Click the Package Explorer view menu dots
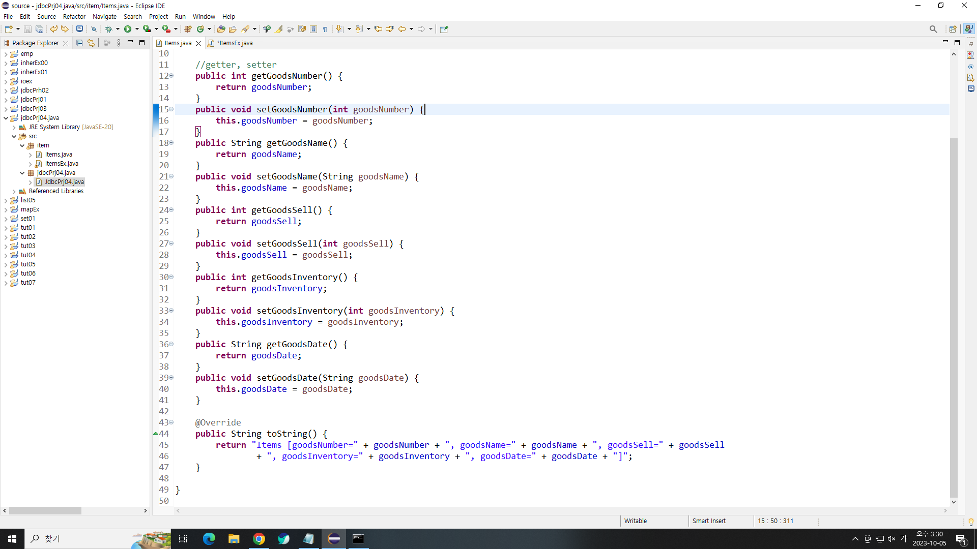 click(x=119, y=43)
